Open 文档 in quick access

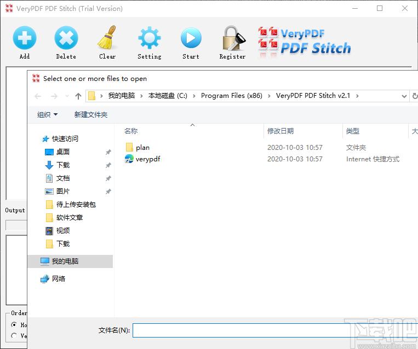[62, 178]
